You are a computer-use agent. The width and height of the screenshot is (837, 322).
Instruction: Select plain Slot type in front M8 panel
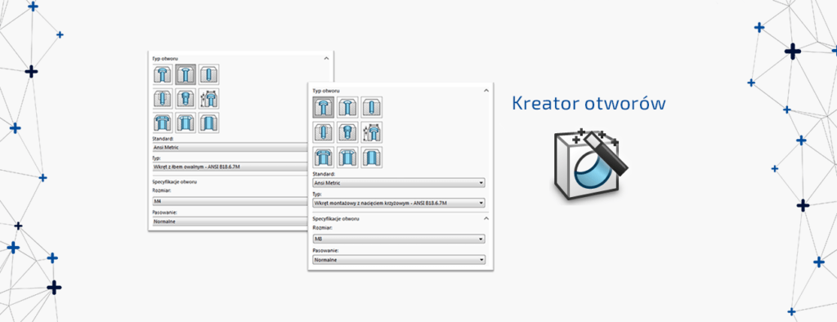click(372, 158)
